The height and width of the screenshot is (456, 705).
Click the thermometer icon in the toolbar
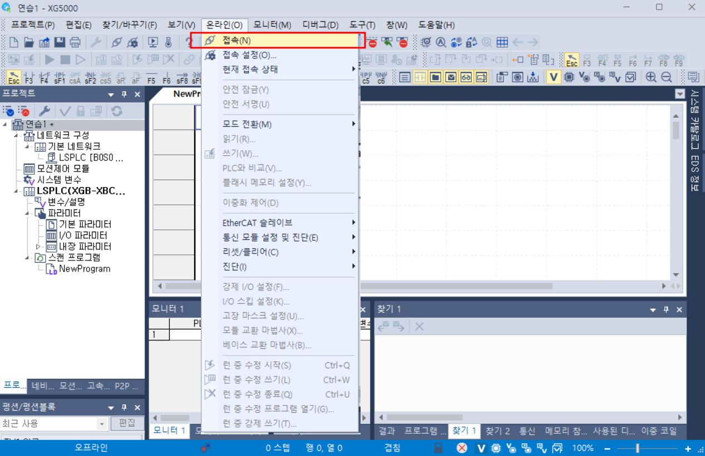click(169, 42)
